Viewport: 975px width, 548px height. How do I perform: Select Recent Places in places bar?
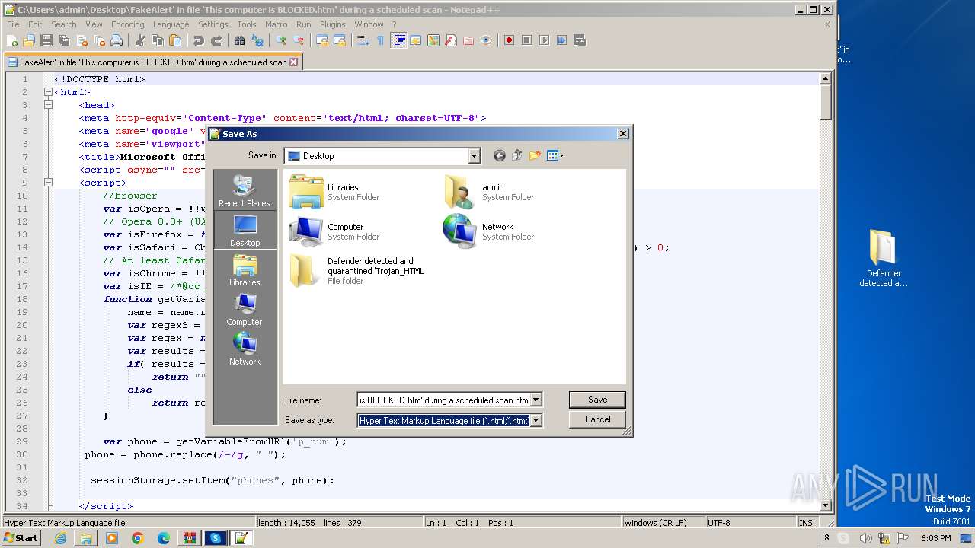245,190
